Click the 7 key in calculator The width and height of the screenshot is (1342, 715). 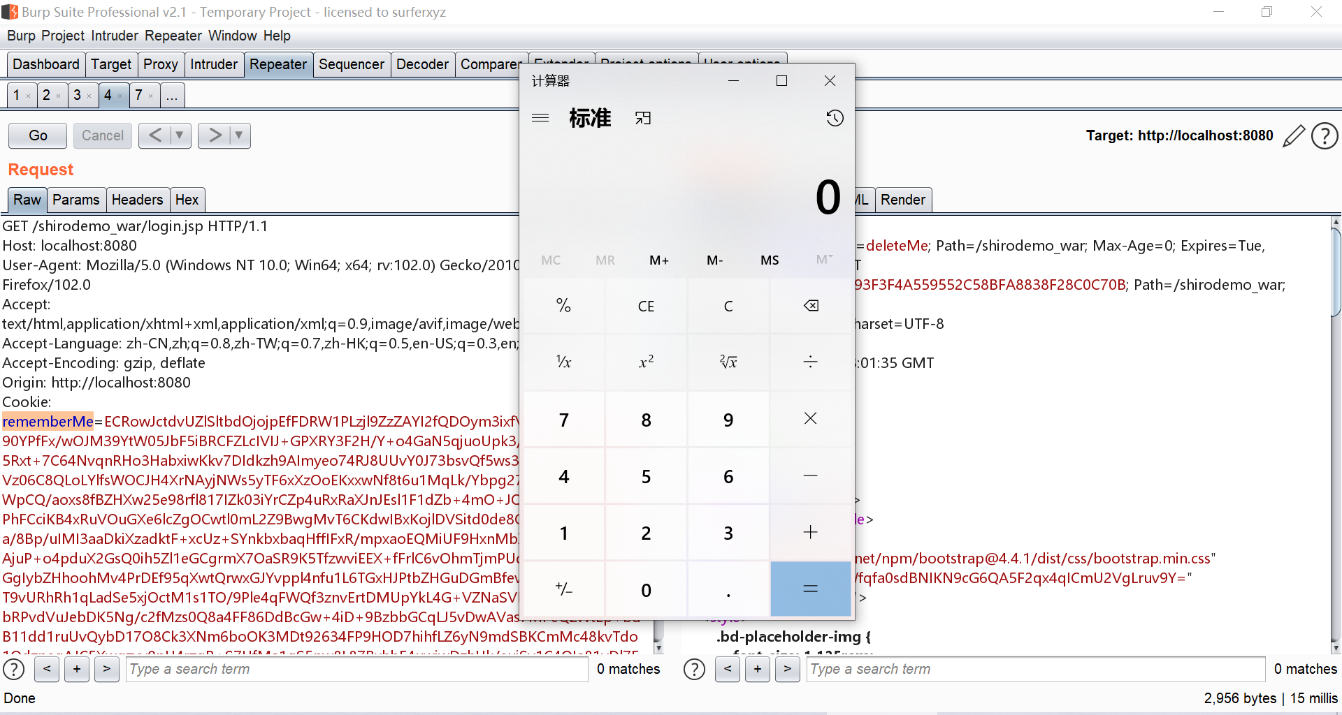point(563,419)
